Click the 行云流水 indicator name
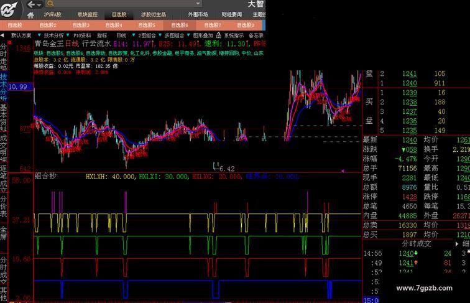Screen dimensions: 470x303 96,44
